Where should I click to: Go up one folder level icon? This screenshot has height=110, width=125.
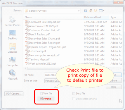(91, 11)
